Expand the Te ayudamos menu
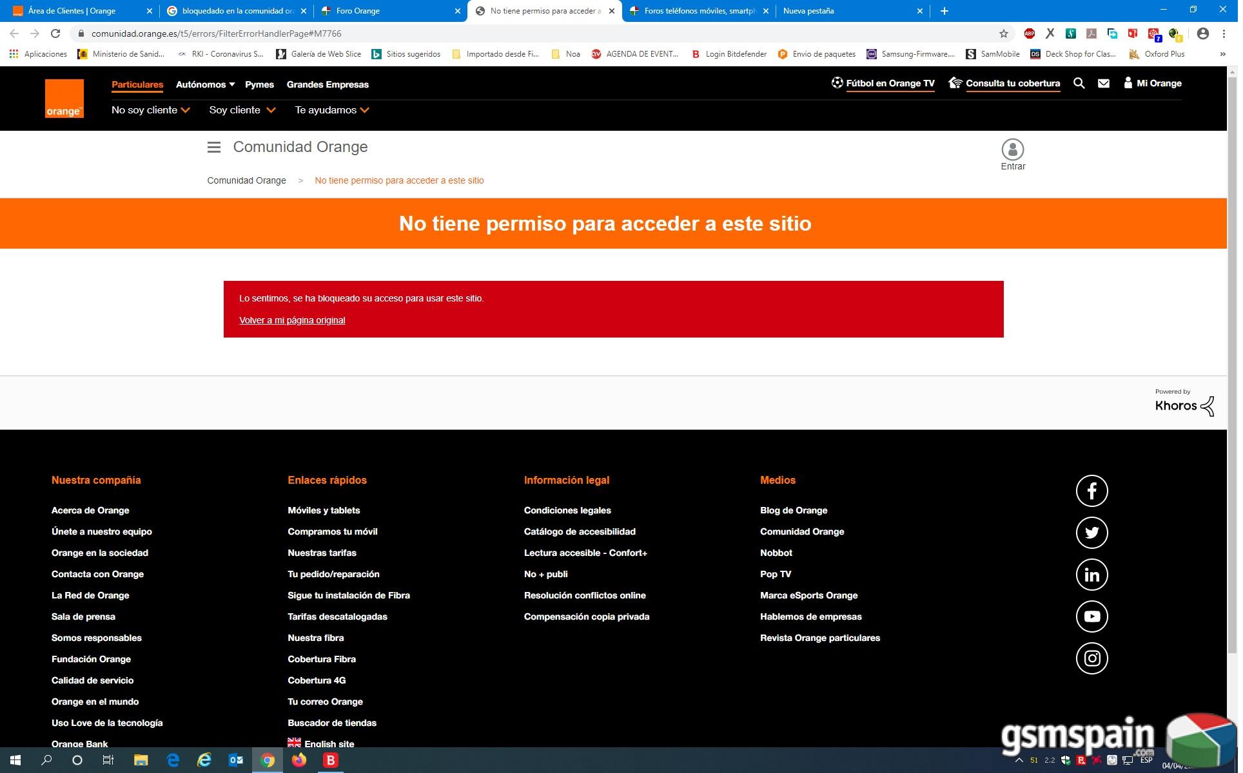 click(x=333, y=110)
